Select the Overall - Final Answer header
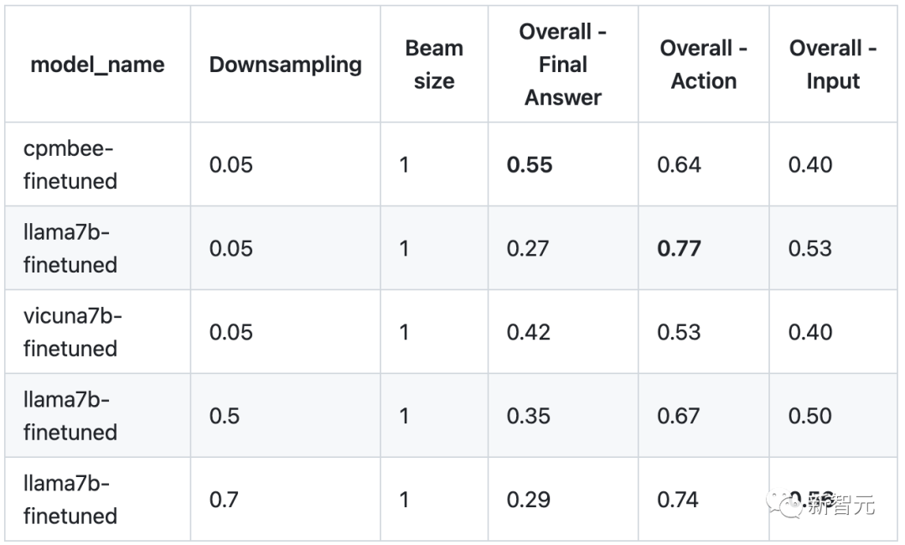 562,65
